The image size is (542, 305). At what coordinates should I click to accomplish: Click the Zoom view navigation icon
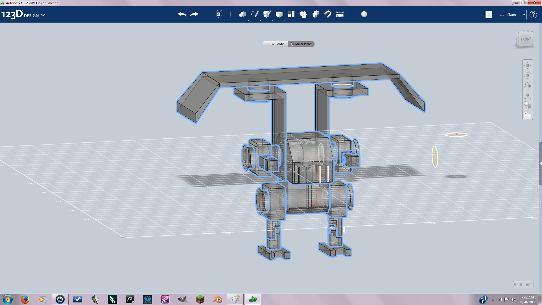(x=527, y=85)
